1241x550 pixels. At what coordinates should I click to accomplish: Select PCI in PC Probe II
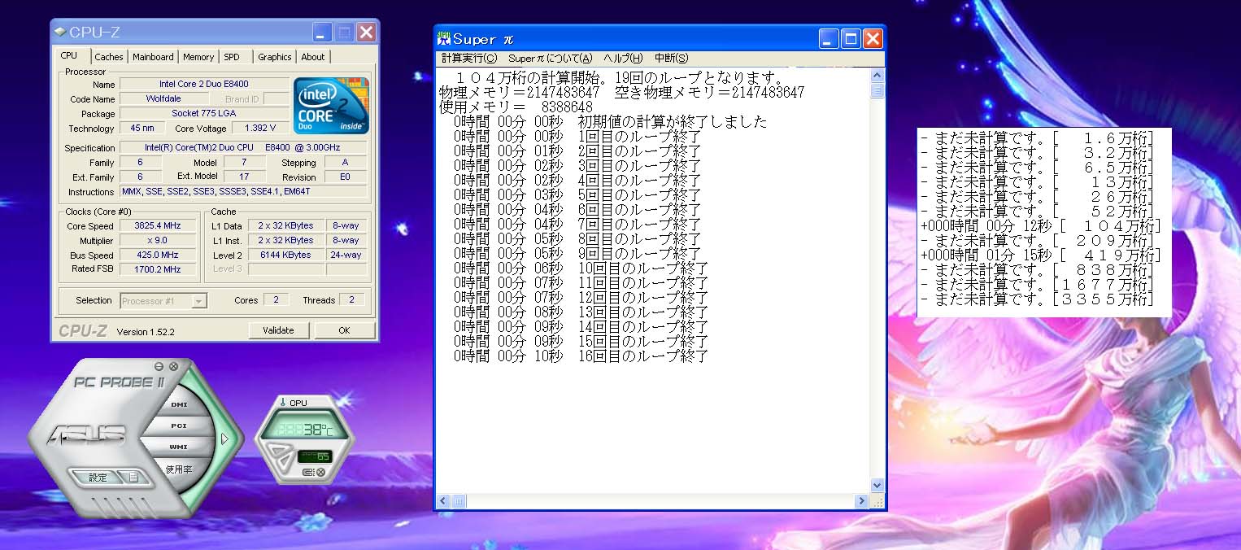click(x=179, y=426)
